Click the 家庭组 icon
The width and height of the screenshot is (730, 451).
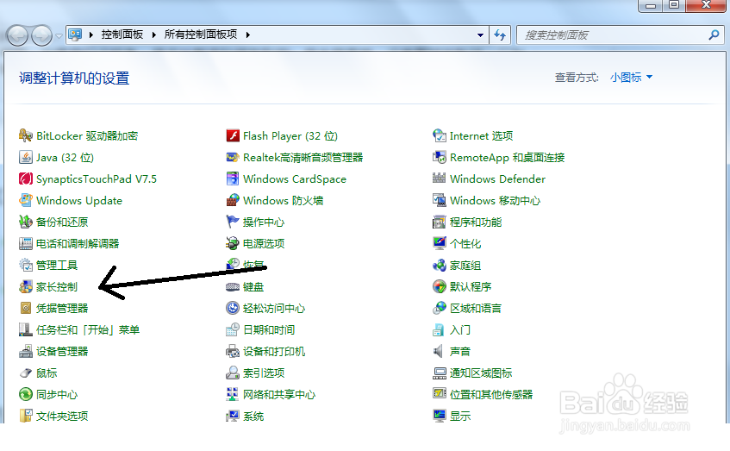click(439, 265)
